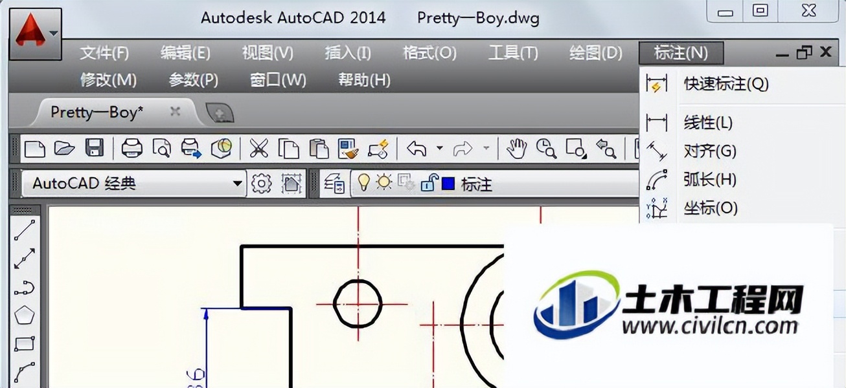
Task: Toggle layer on/off with the light bulb
Action: pyautogui.click(x=364, y=183)
